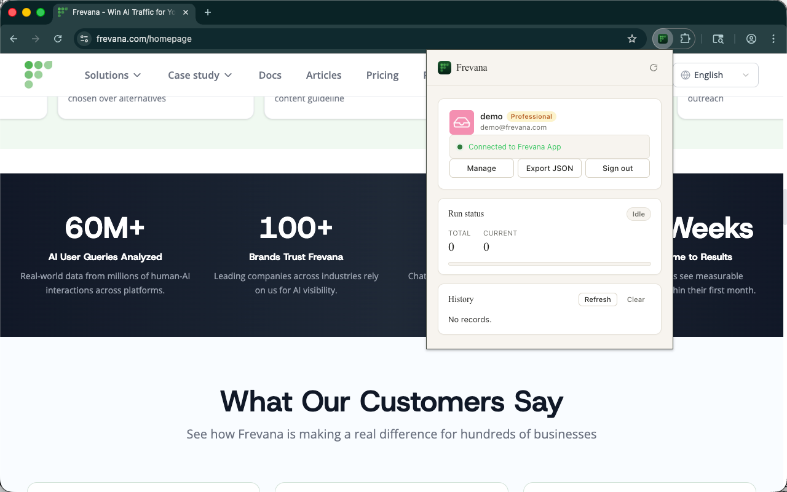The image size is (787, 492).
Task: Open site information icon in address bar
Action: coord(85,39)
